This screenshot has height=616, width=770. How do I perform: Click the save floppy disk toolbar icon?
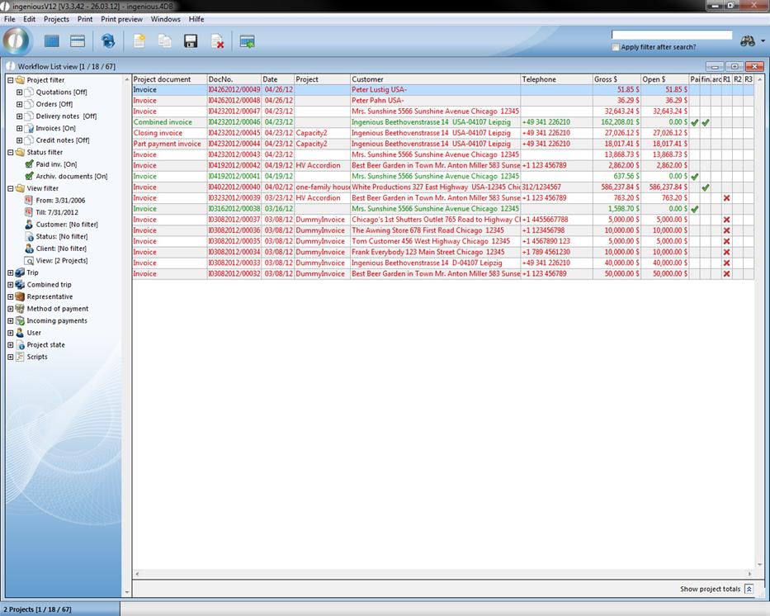click(191, 41)
